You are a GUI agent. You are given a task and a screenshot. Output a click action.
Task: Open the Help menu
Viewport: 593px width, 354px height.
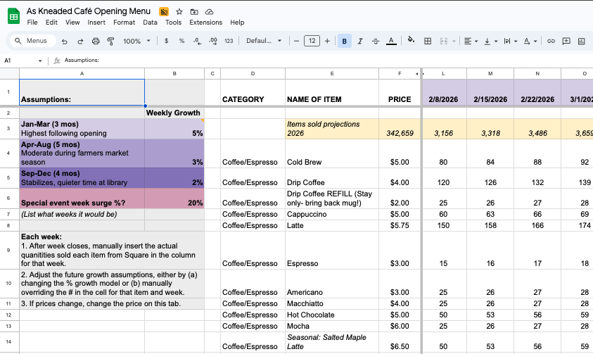237,23
